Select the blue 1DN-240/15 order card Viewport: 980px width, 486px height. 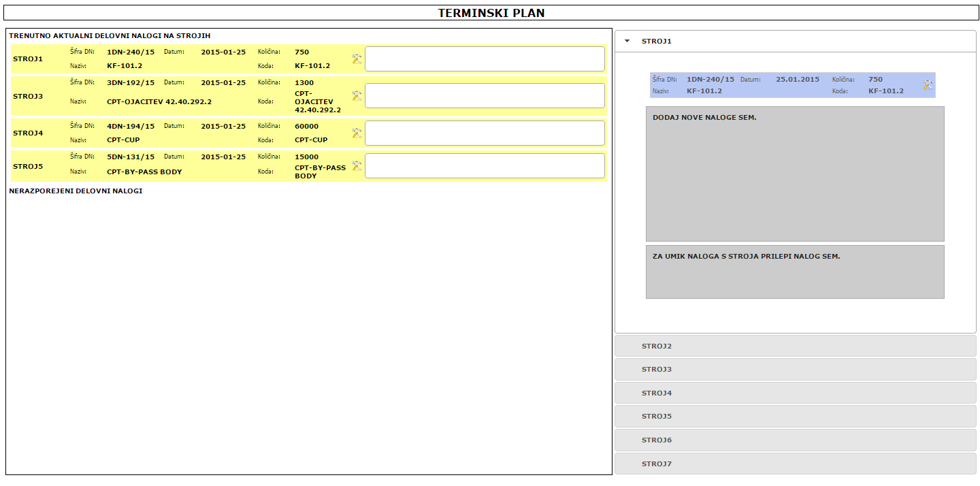pyautogui.click(x=783, y=85)
